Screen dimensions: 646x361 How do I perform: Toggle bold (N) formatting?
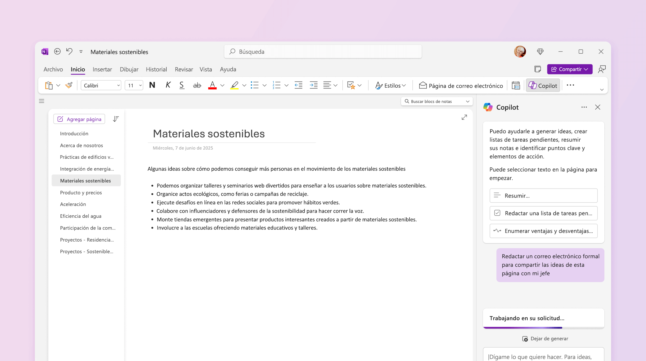coord(152,85)
